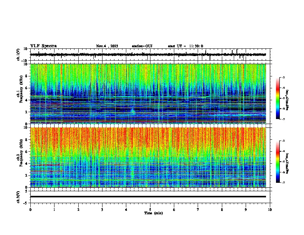Click the "ch.1(V)" waveform axis label
Screen dimensions: 304x235
[18, 55]
